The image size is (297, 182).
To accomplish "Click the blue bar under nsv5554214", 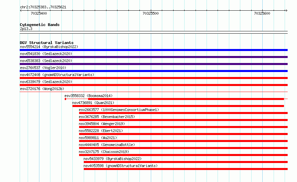I will pos(154,50).
